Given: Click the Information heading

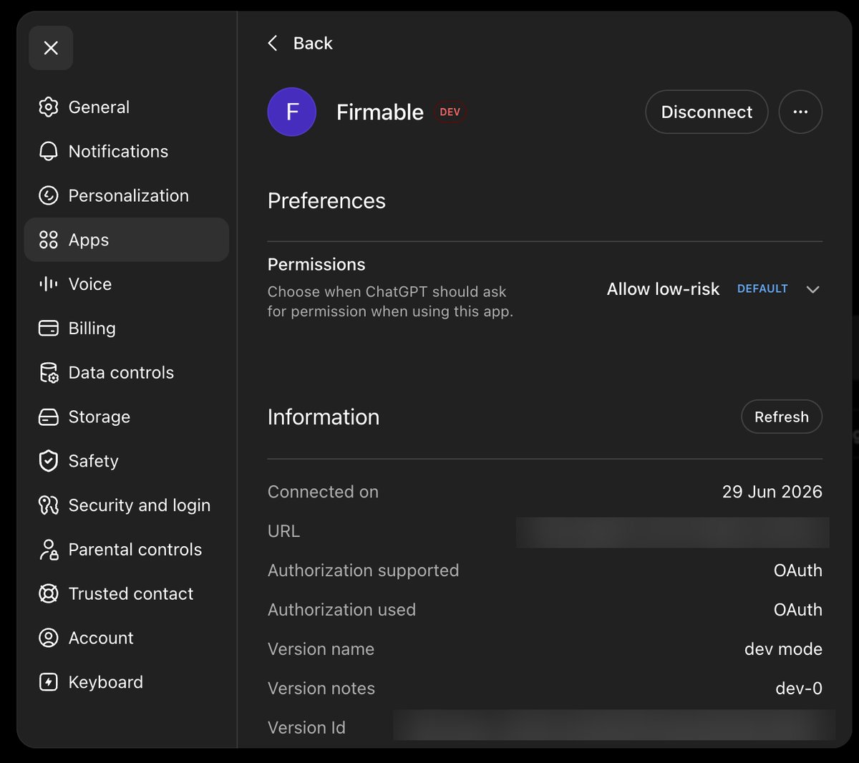Looking at the screenshot, I should [x=324, y=417].
